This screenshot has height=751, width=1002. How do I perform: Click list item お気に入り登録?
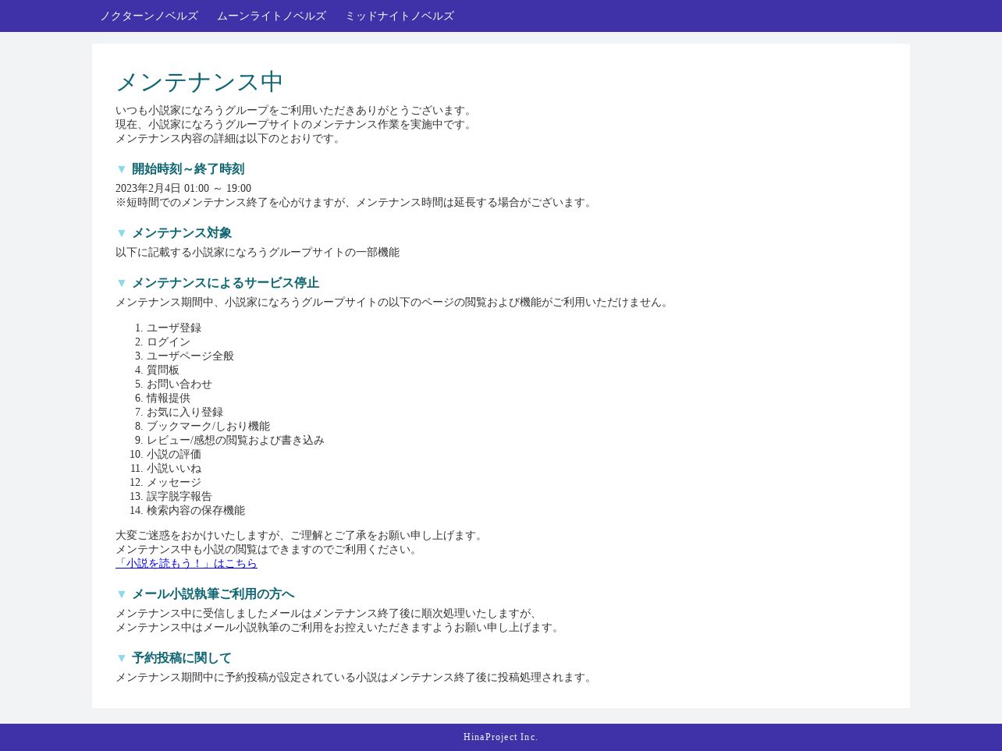point(185,413)
